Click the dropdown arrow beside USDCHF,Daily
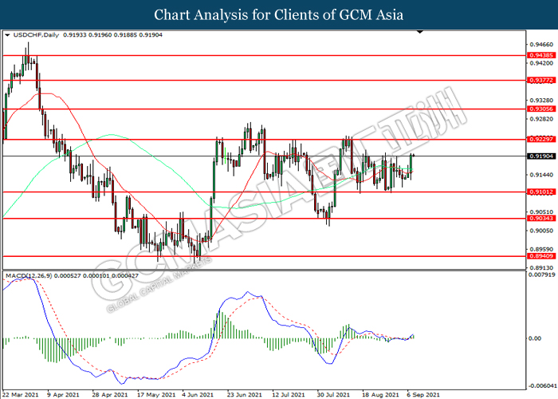Viewport: 558px width, 399px height. [x=7, y=35]
